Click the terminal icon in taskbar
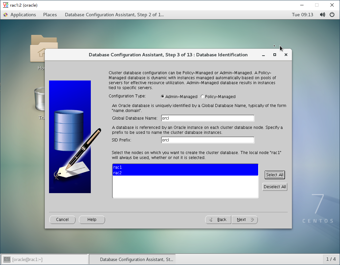This screenshot has width=340, height=265. [7, 259]
